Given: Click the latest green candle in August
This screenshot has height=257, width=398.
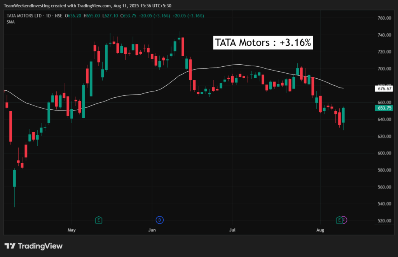Looking at the screenshot, I should pos(343,115).
